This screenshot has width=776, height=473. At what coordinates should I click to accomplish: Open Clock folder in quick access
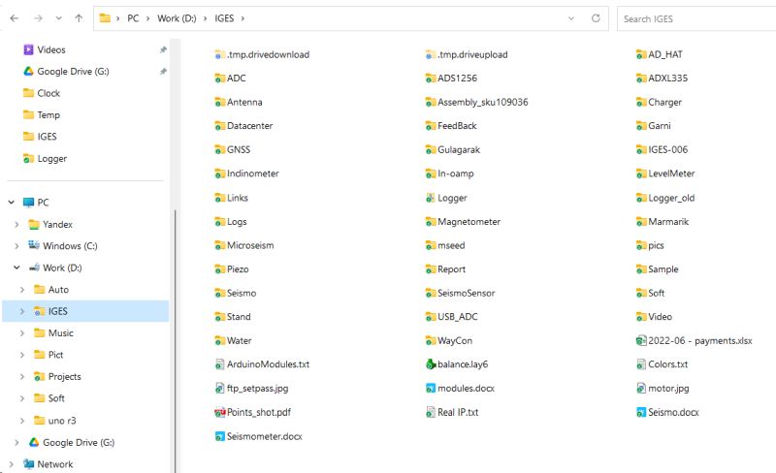click(x=42, y=93)
